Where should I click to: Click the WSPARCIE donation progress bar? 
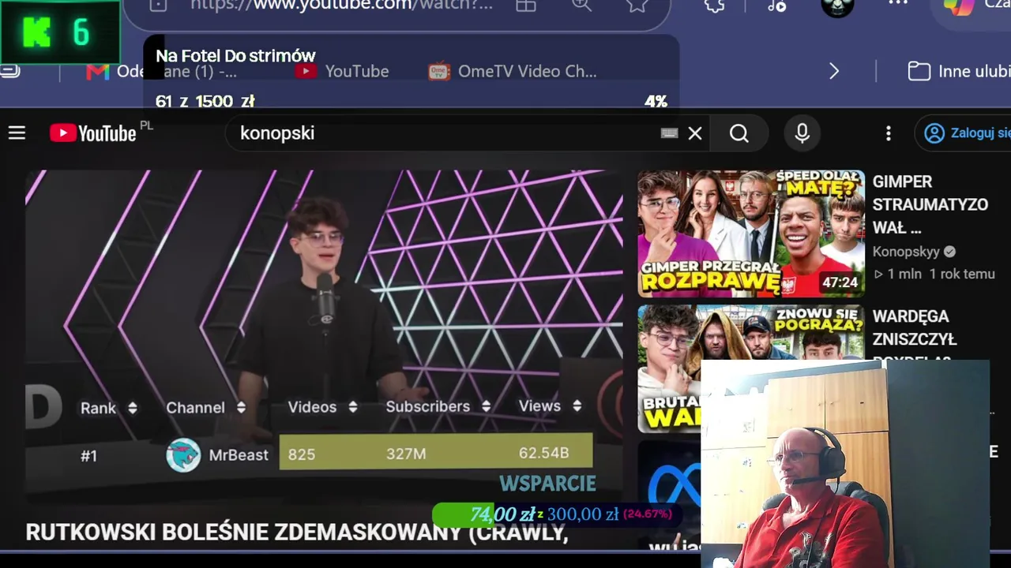coord(555,514)
